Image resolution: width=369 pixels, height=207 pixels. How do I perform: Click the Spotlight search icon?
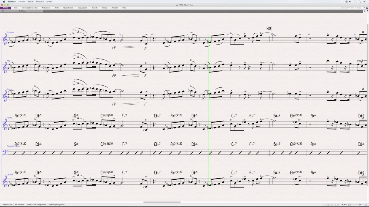pos(360,1)
